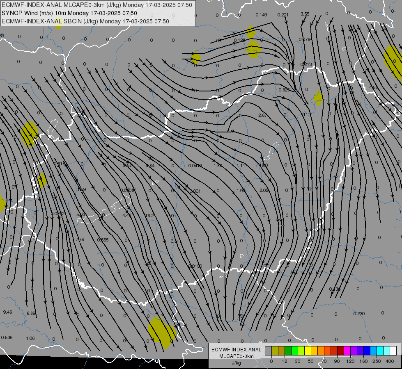The height and width of the screenshot is (369, 402).
Task: Click the legend tick label 30
Action: pos(297,361)
